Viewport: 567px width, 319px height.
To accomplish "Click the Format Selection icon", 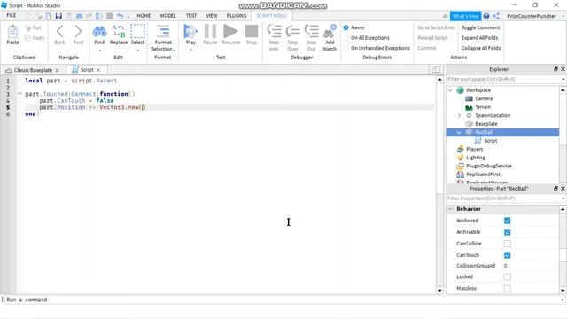I will 163,32.
